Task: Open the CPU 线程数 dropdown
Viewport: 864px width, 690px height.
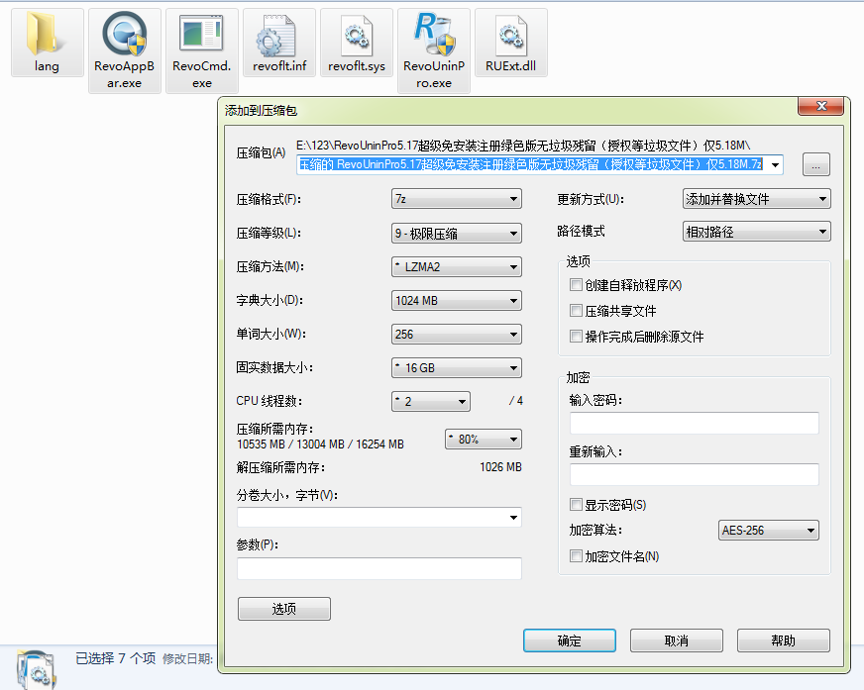Action: tap(431, 402)
